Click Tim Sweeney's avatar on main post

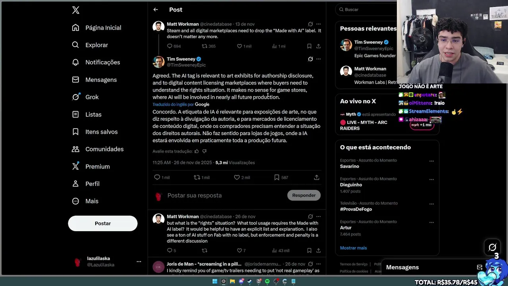pos(158,62)
